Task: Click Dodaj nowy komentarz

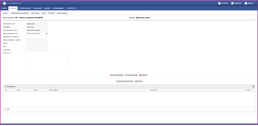Action: [125, 81]
